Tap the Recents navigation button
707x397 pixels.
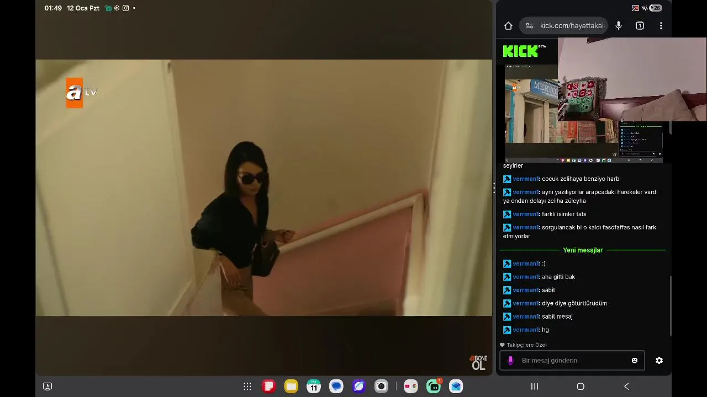pos(535,387)
